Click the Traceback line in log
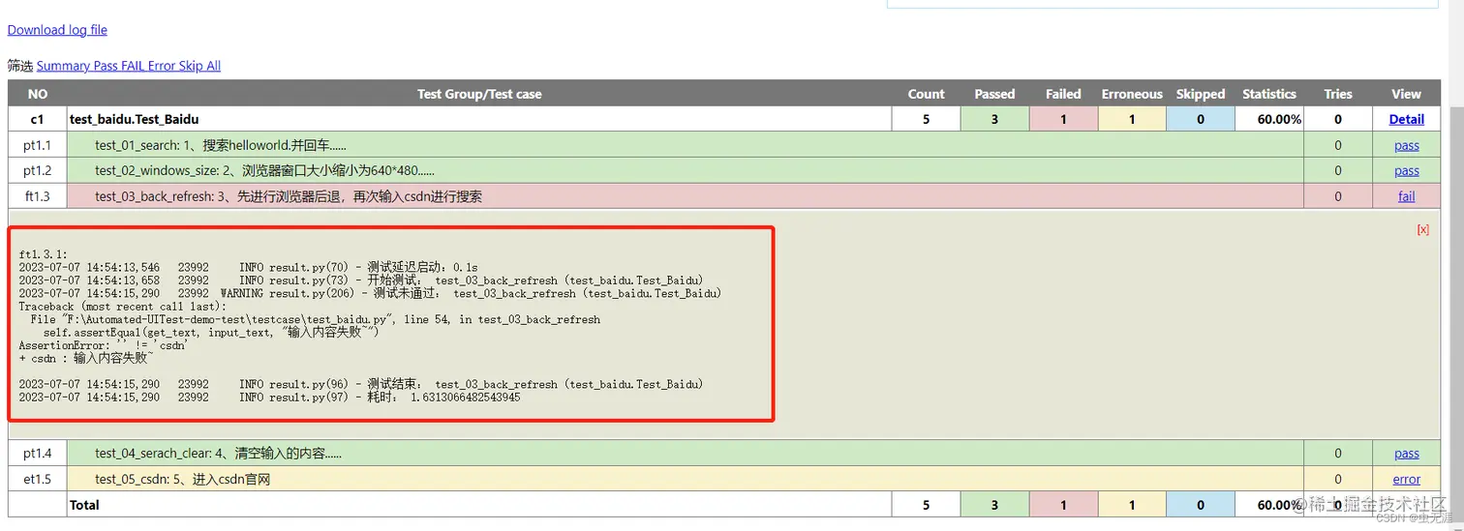 (x=122, y=306)
